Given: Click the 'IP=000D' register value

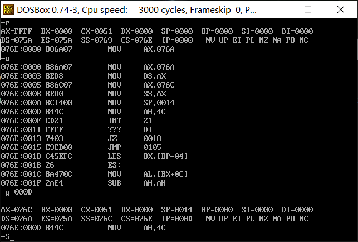Looking at the screenshot, I should pos(178,219).
